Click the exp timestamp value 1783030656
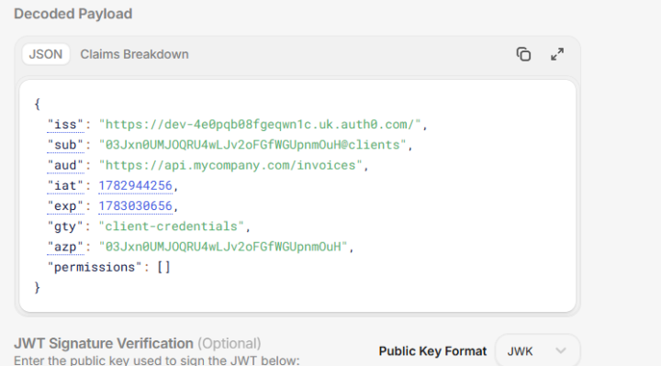Screen dimensions: 661x366 click(x=135, y=206)
